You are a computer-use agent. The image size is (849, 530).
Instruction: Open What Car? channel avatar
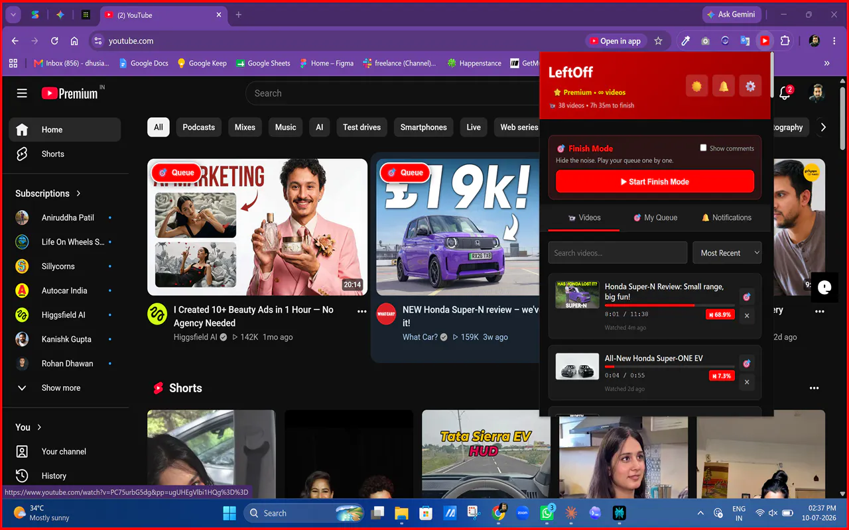tap(386, 314)
